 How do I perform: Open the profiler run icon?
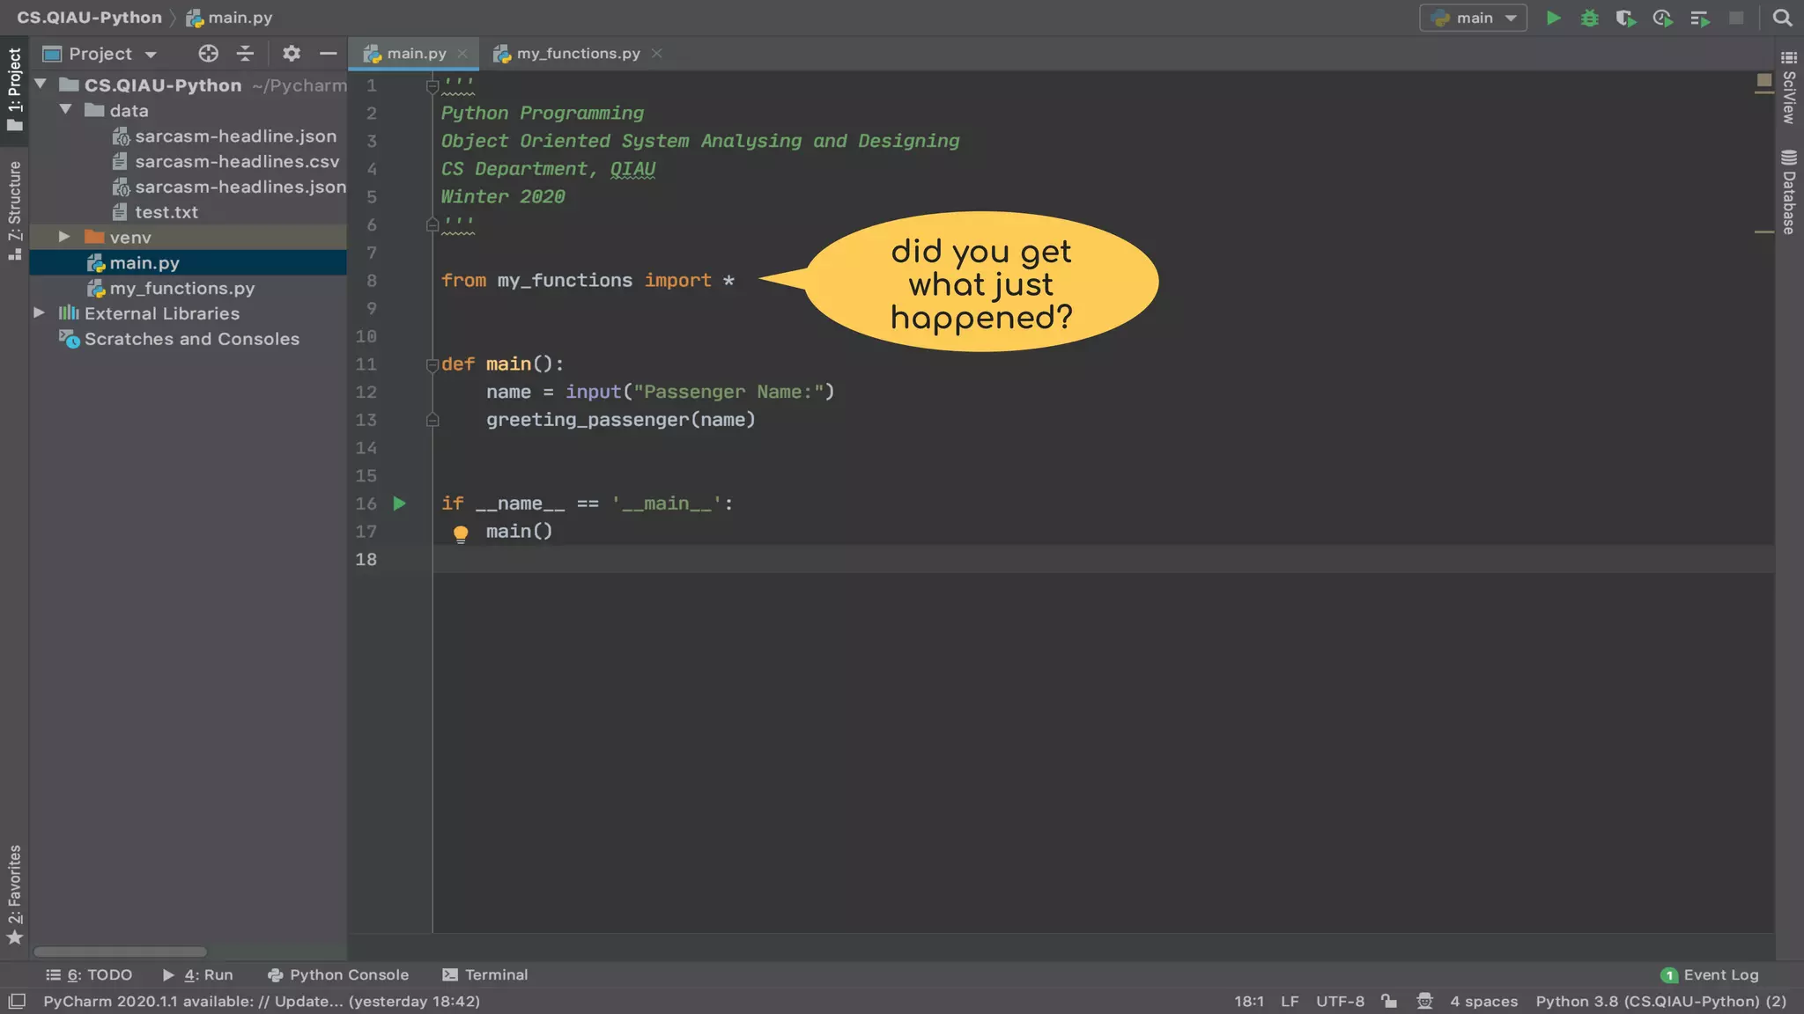[x=1663, y=18]
